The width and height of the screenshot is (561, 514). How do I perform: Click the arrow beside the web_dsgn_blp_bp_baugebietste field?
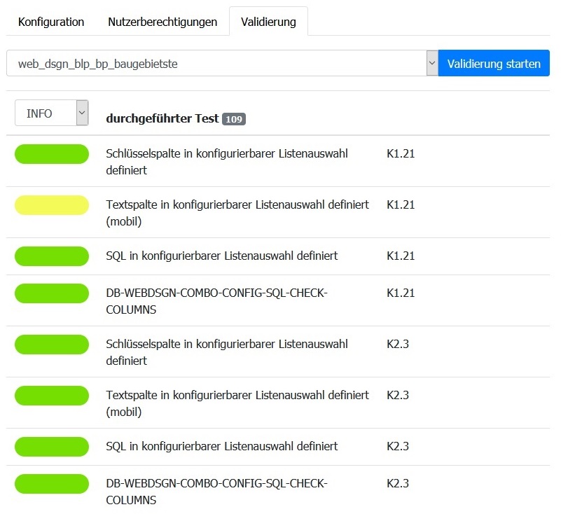coord(431,64)
